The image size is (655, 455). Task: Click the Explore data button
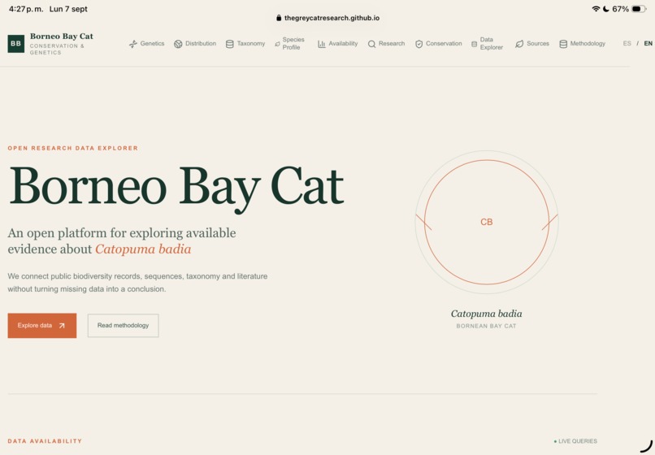coord(42,326)
